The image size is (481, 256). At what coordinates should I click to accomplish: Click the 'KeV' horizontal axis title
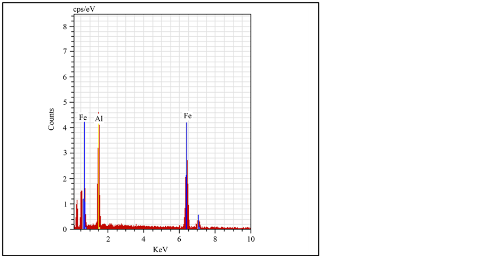[161, 250]
